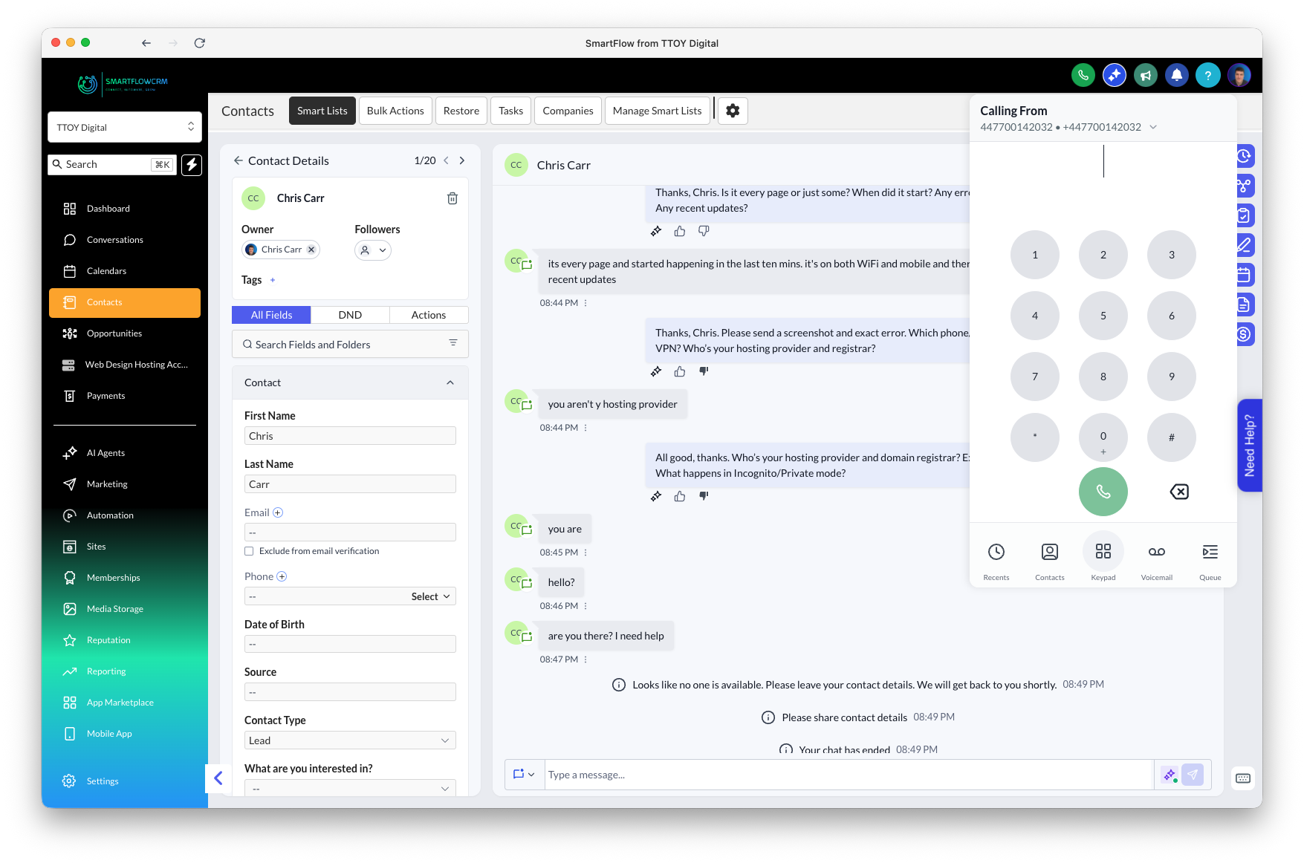Image resolution: width=1304 pixels, height=863 pixels.
Task: Collapse the Contact fields section
Action: (450, 382)
